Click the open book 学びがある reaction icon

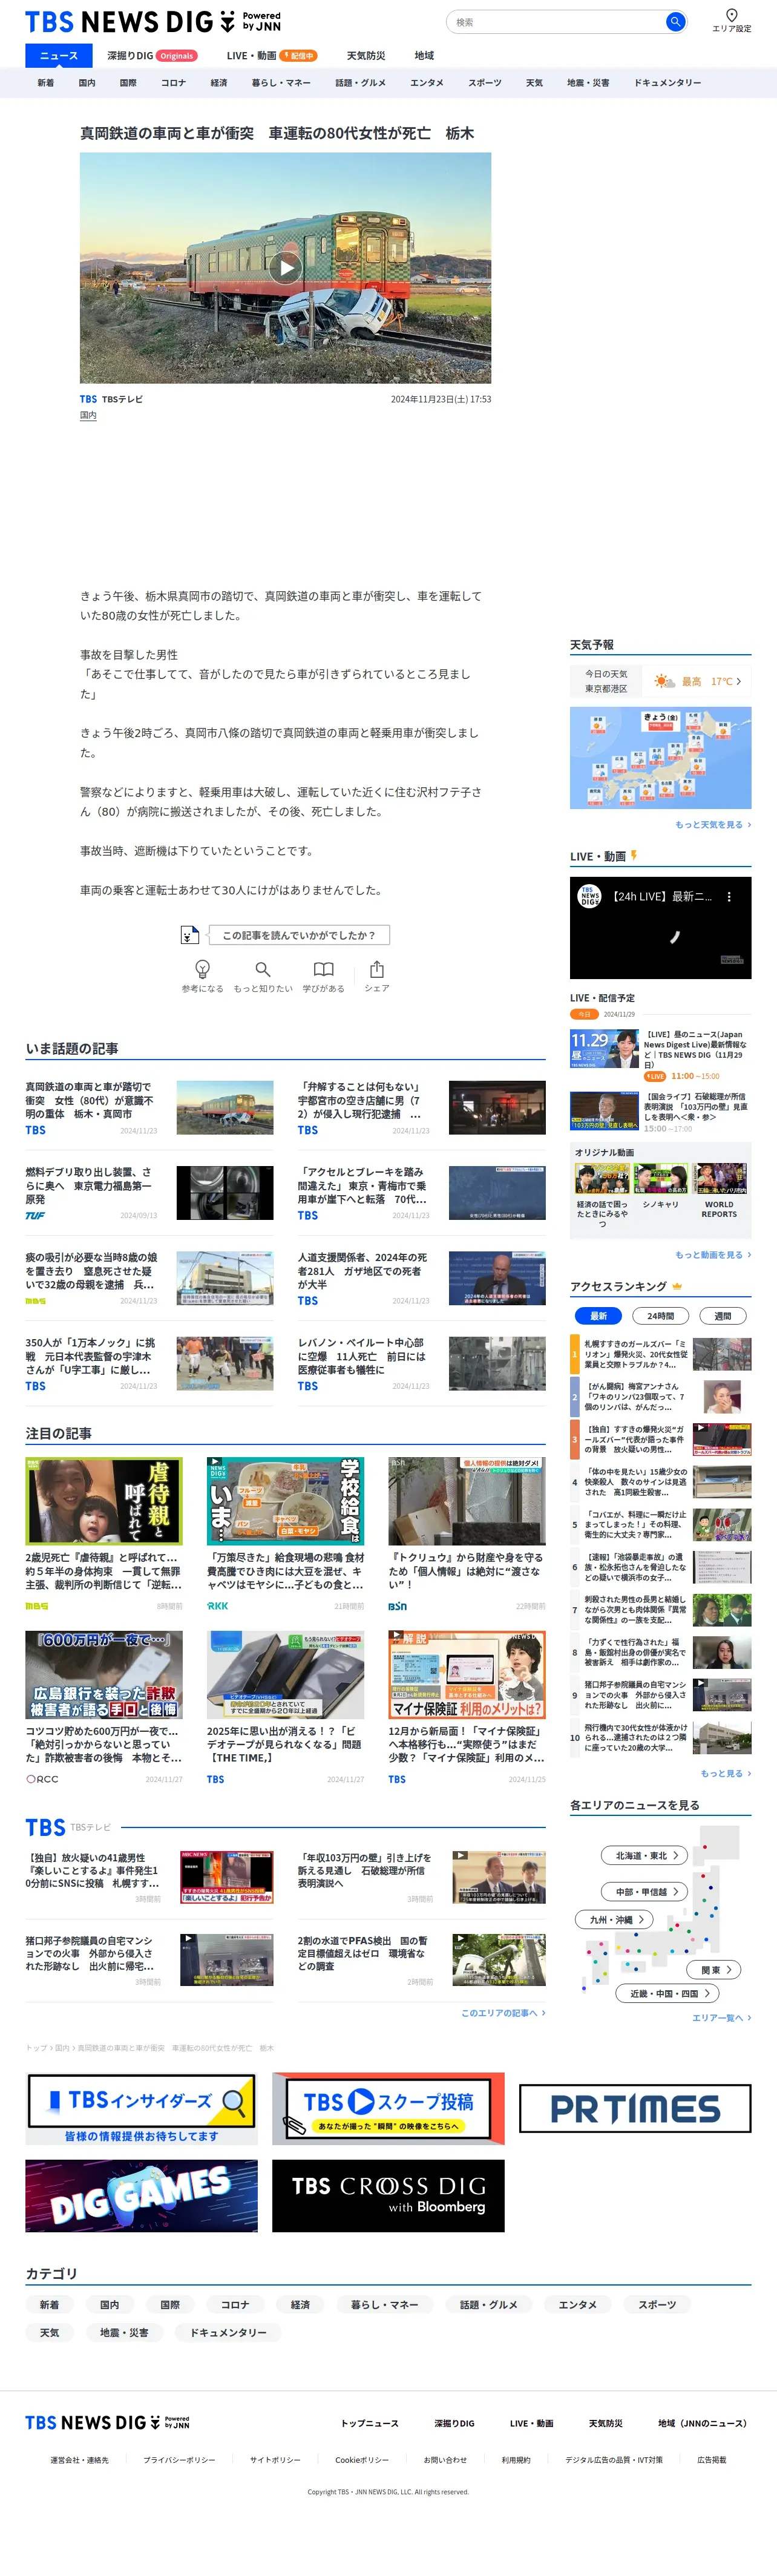pyautogui.click(x=323, y=969)
